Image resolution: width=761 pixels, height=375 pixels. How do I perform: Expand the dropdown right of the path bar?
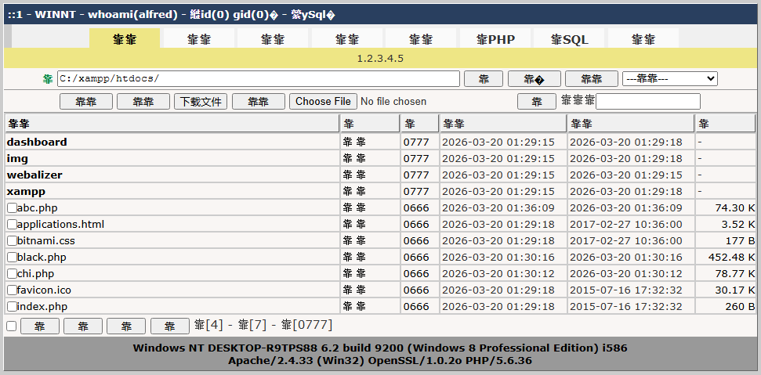(669, 79)
